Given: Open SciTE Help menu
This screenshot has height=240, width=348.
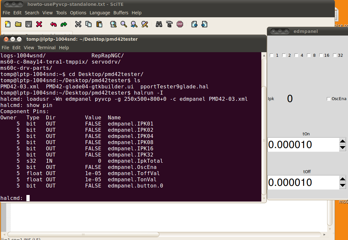Looking at the screenshot, I should coord(137,13).
